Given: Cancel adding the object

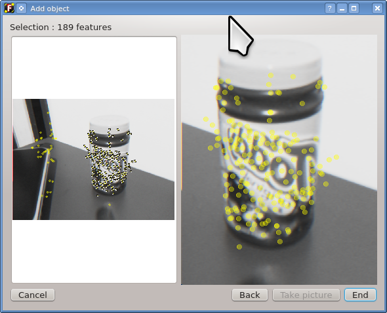Looking at the screenshot, I should coord(33,295).
